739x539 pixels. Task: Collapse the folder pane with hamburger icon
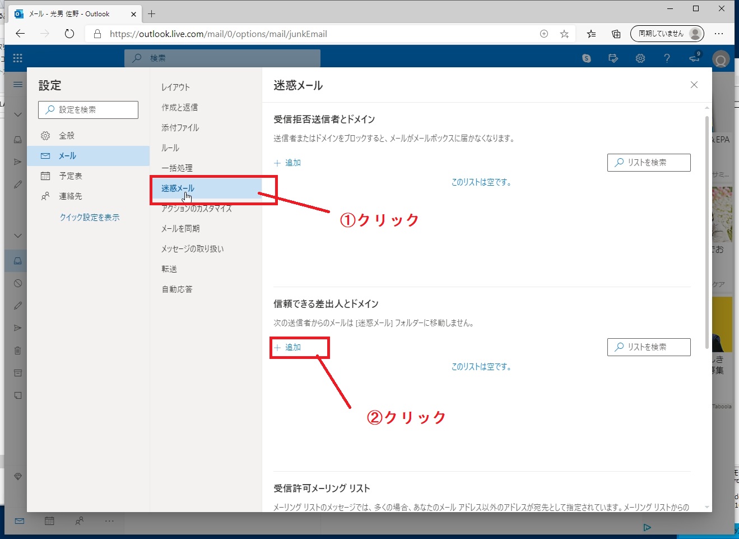point(17,84)
